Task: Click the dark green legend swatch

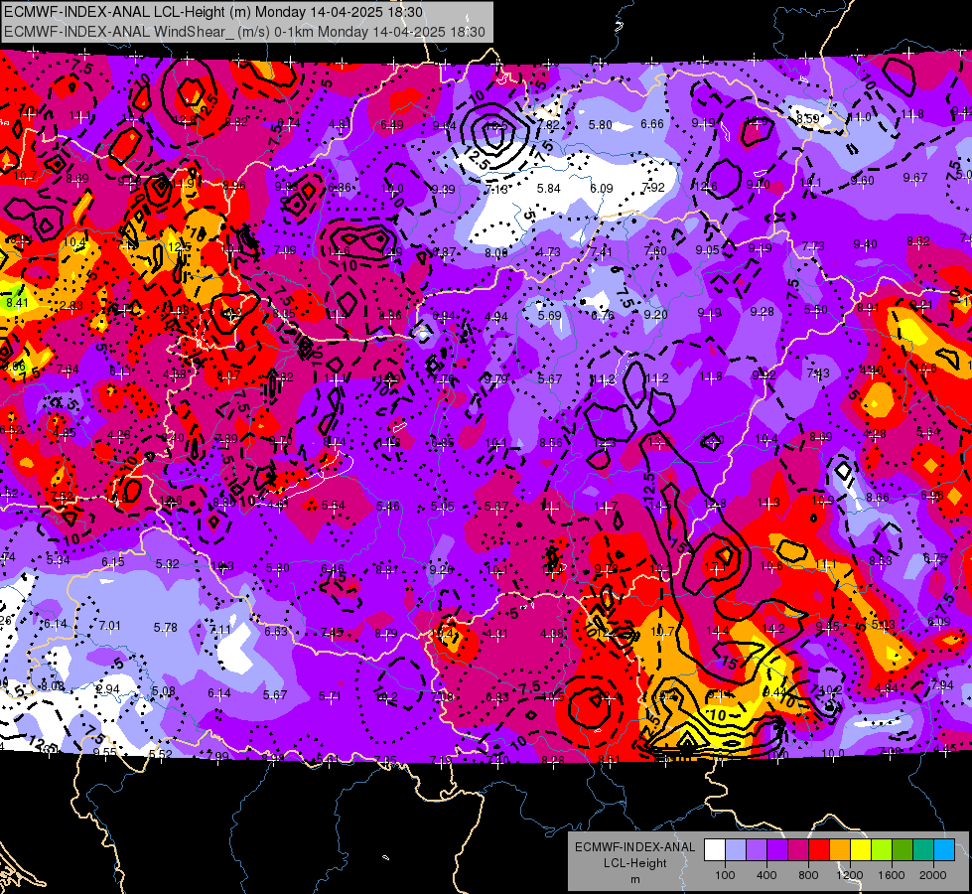Action: pos(903,850)
